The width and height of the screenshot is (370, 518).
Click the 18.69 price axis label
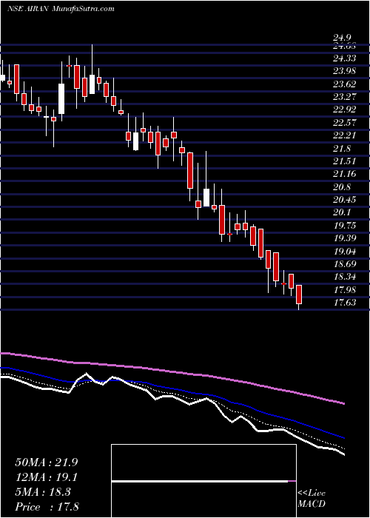(x=344, y=264)
